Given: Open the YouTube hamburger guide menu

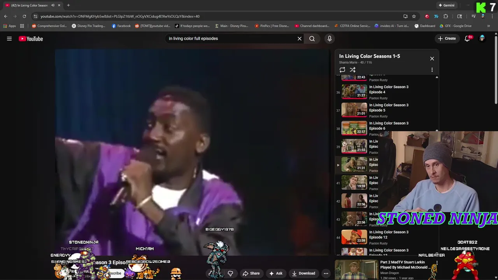Looking at the screenshot, I should point(9,38).
